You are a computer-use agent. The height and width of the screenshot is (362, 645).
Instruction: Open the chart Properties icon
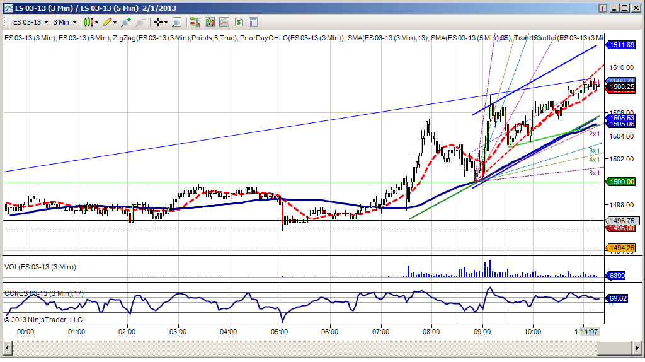(x=253, y=22)
